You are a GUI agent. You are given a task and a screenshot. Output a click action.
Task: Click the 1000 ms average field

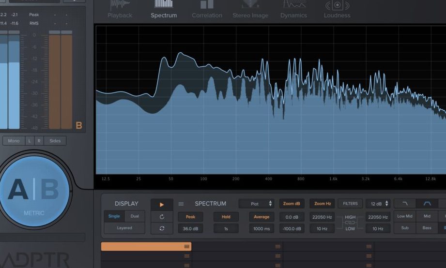pyautogui.click(x=261, y=228)
